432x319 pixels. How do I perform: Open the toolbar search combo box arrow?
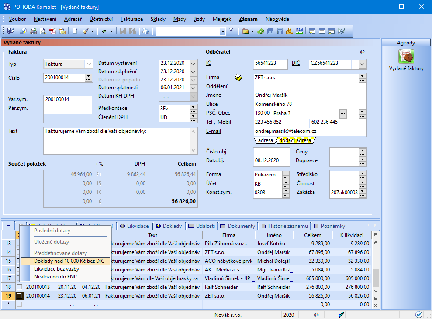223,32
